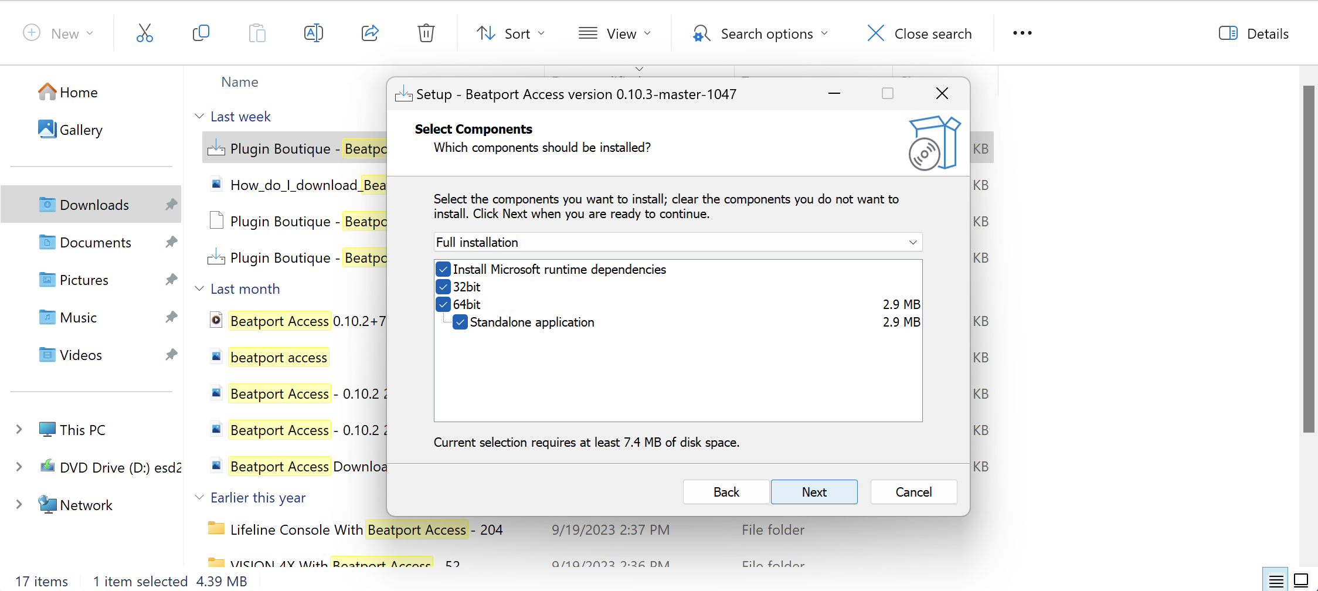
Task: Click the Rename icon in toolbar
Action: [x=314, y=33]
